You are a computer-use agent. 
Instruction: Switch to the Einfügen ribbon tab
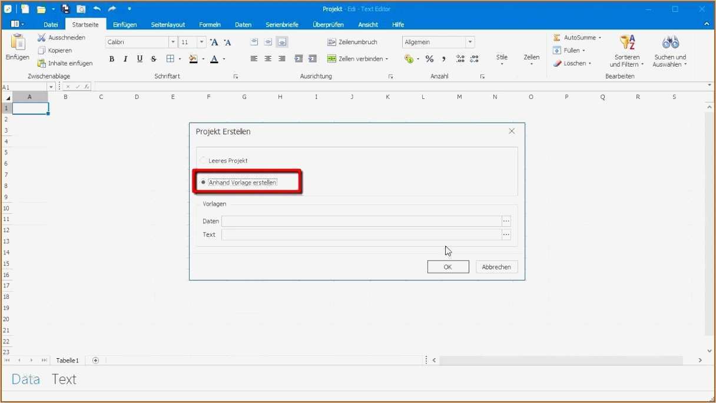tap(125, 25)
